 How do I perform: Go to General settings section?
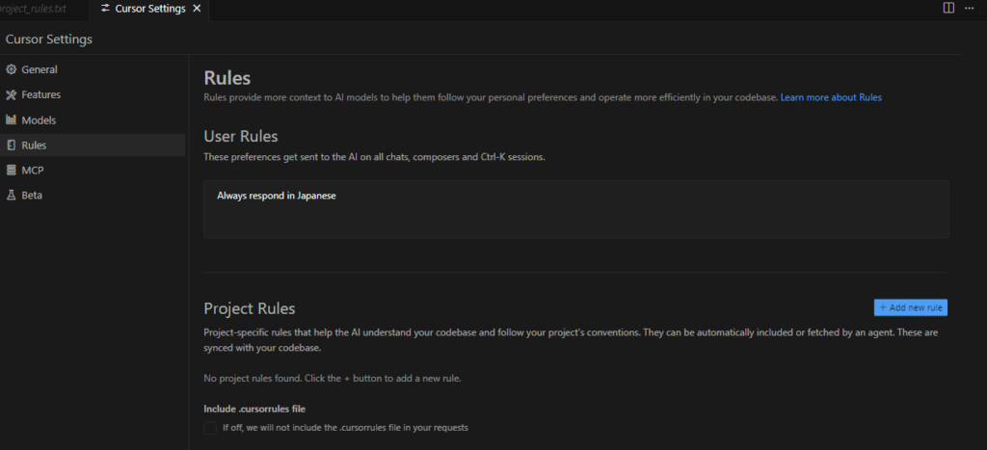[x=39, y=69]
